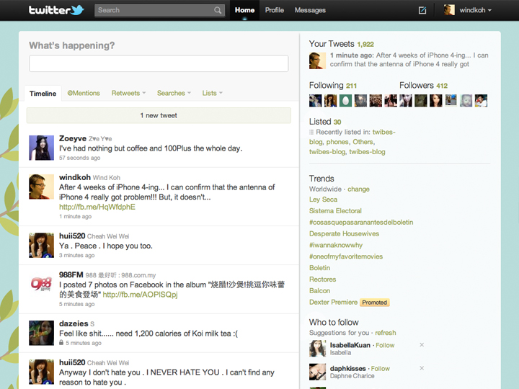
Task: Click 57 seconds ago timestamp
Action: (x=79, y=158)
